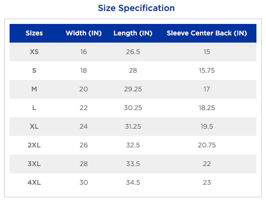Viewport: 266px width, 202px height.
Task: Select the 4XL size row label
Action: point(34,182)
